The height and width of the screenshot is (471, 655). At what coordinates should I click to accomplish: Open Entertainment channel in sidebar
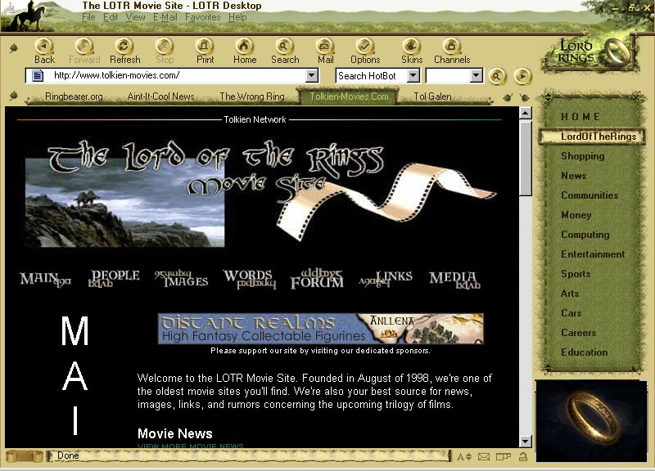tap(593, 254)
